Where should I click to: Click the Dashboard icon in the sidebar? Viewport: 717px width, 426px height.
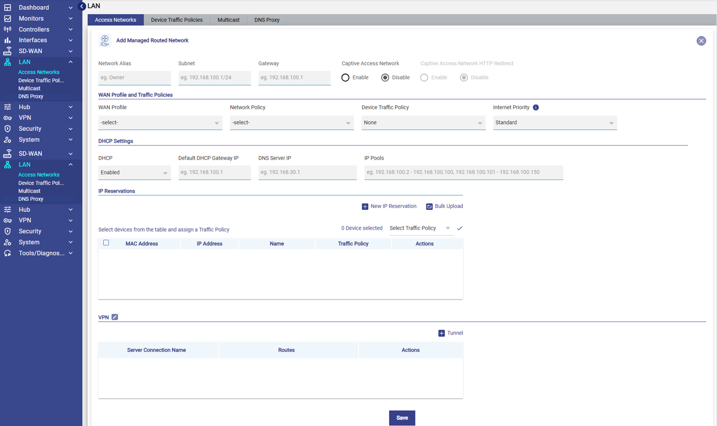pos(8,8)
